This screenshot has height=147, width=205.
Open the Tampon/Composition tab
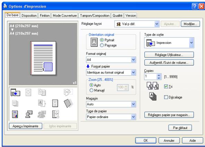tap(95, 16)
